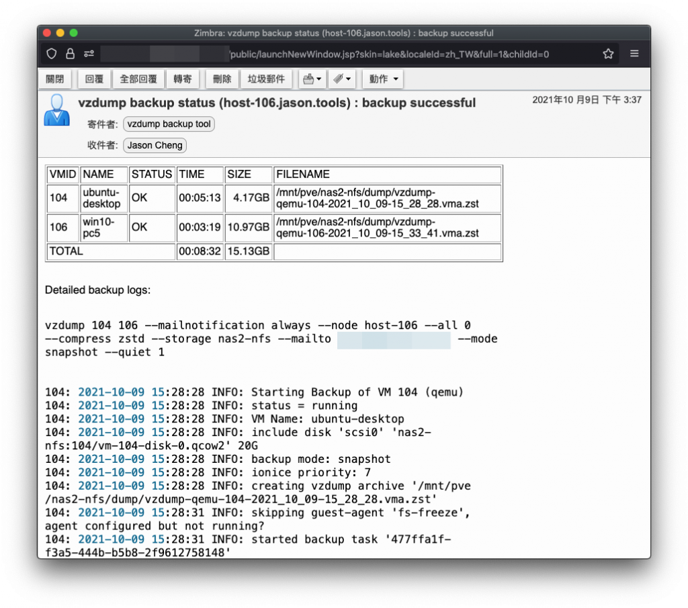
Task: Click the 回覆 reply button
Action: tap(94, 79)
